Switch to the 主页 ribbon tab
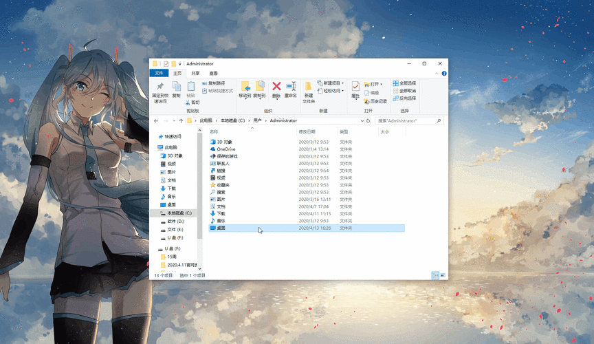Screen dimensions: 594x344 [x=177, y=73]
